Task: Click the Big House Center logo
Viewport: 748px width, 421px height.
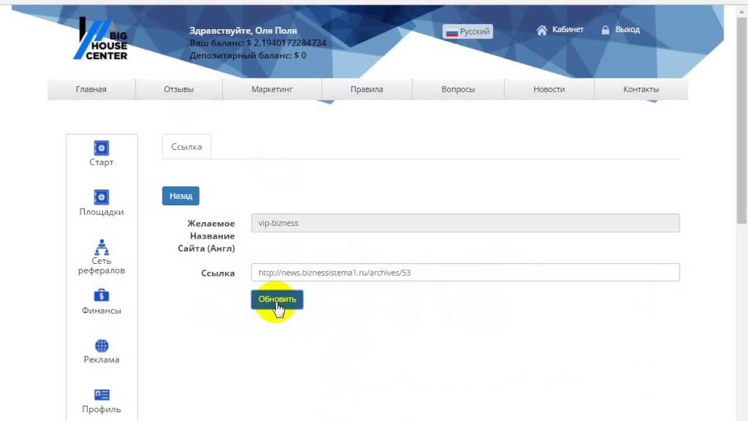Action: pos(101,38)
